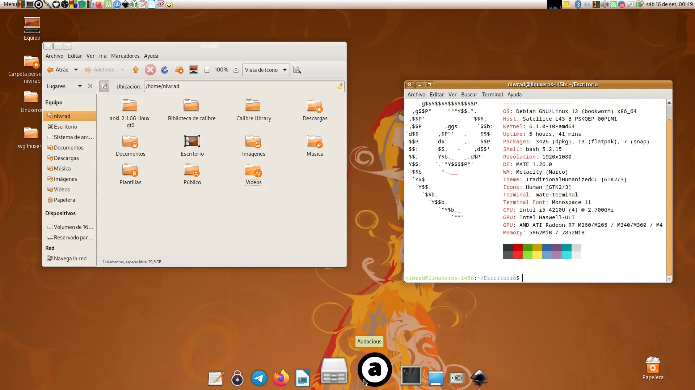Image resolution: width=695 pixels, height=390 pixels.
Task: Open Audacious from the dock
Action: point(375,370)
